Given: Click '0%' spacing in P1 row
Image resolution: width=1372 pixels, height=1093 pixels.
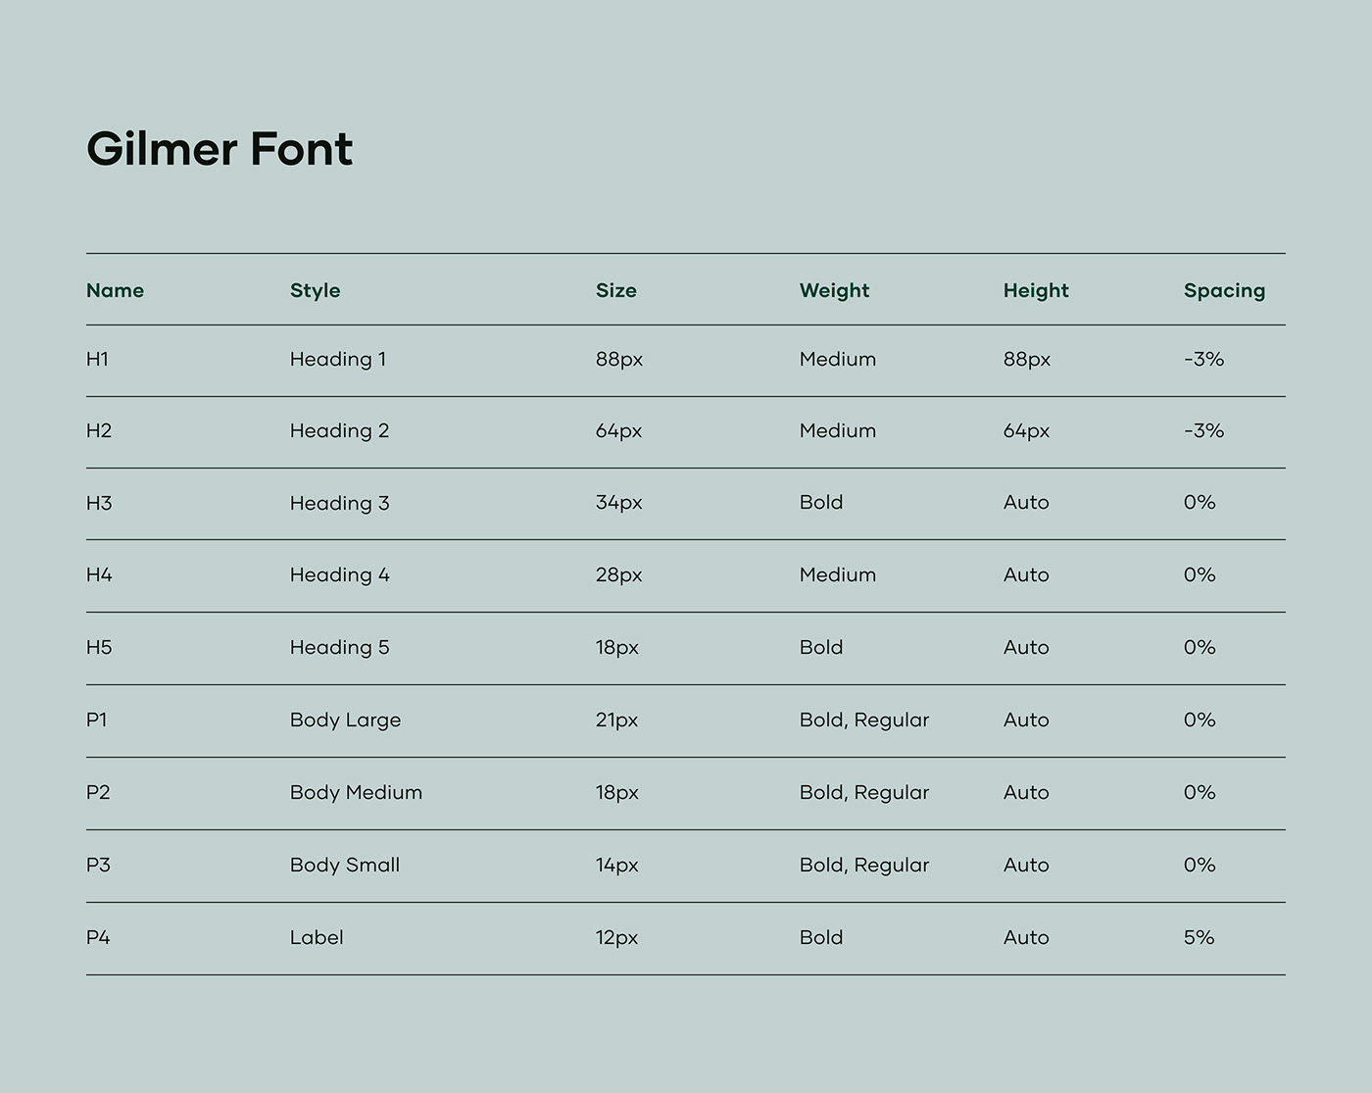Looking at the screenshot, I should click(x=1200, y=720).
